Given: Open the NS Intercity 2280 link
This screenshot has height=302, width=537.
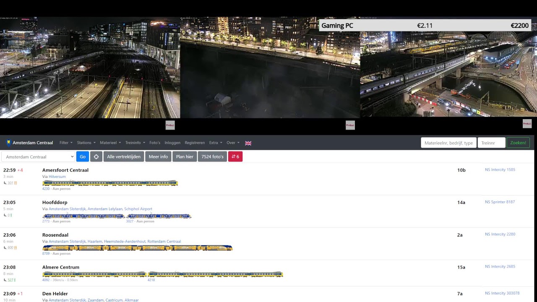Looking at the screenshot, I should click(500, 234).
